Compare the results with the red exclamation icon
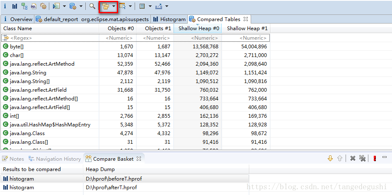The height and width of the screenshot is (195, 392). point(375,158)
